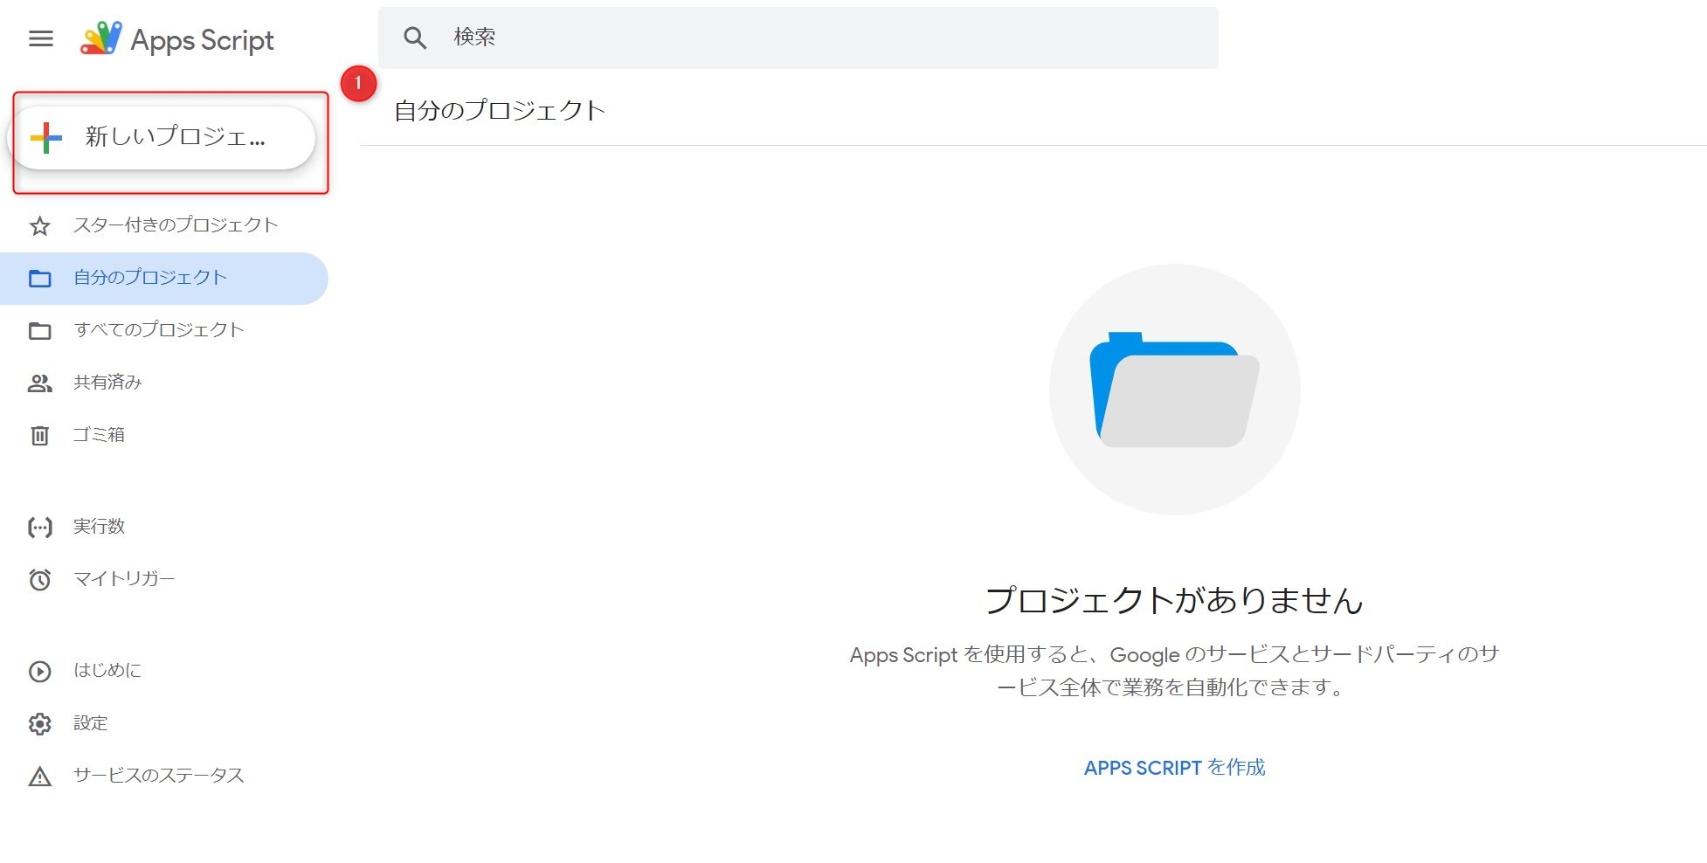This screenshot has height=863, width=1707.
Task: Open すべてのプロジェクト in the sidebar
Action: coord(158,330)
